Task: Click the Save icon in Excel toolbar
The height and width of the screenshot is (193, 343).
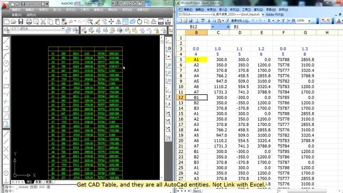Action: coord(191,20)
